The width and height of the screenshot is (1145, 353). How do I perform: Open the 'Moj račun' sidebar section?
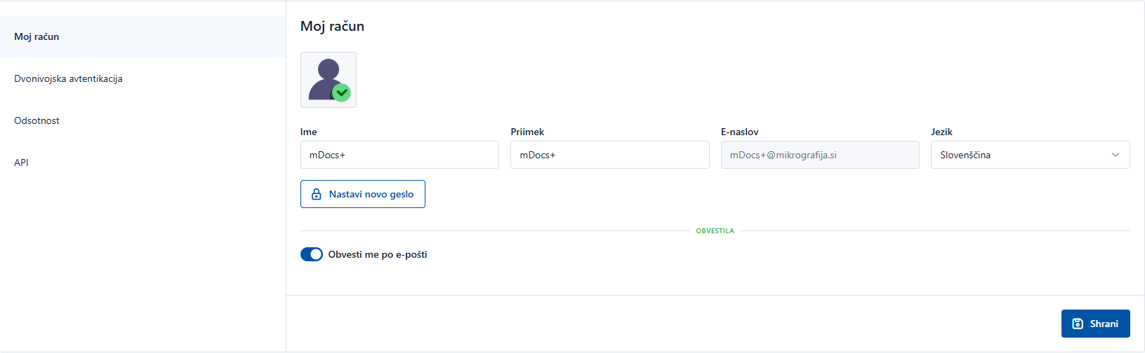(x=37, y=36)
